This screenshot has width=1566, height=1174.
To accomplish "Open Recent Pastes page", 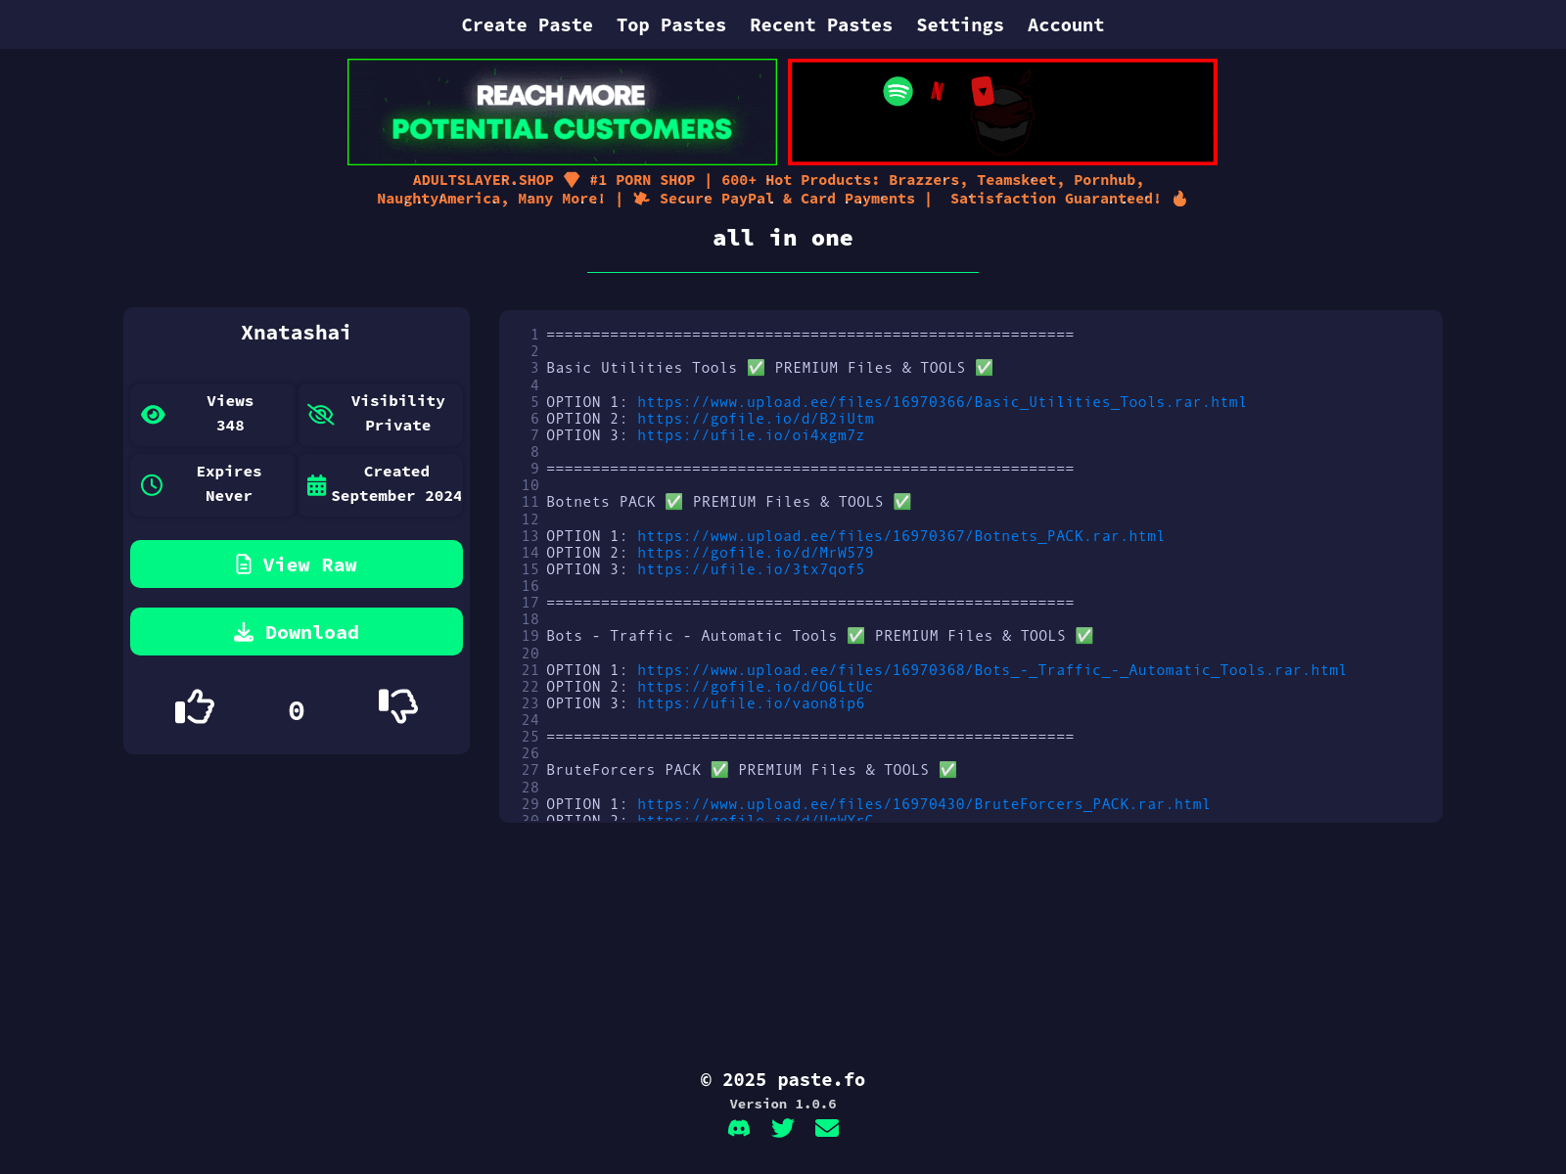I will (x=821, y=24).
